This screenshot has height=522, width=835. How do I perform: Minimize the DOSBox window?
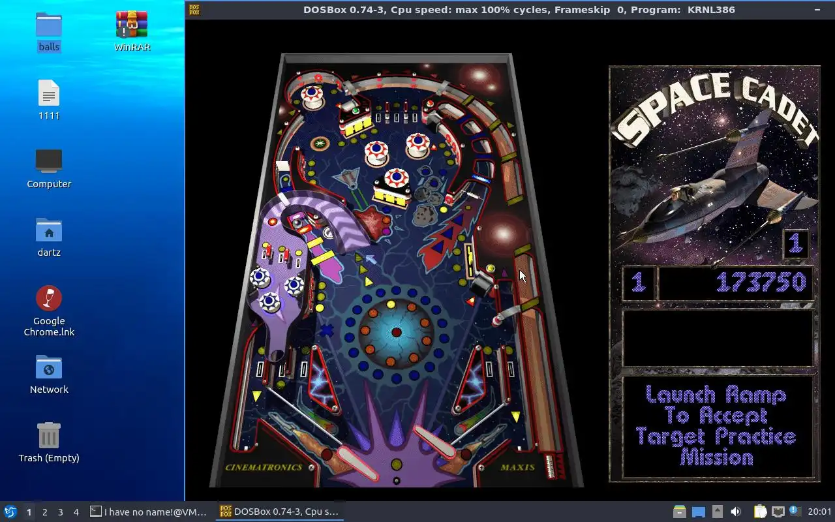[x=817, y=10]
